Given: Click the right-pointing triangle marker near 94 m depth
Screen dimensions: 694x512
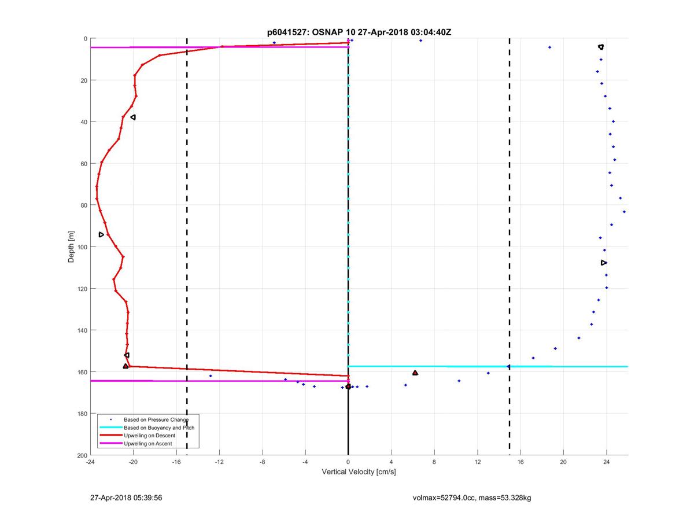Looking at the screenshot, I should 101,234.
